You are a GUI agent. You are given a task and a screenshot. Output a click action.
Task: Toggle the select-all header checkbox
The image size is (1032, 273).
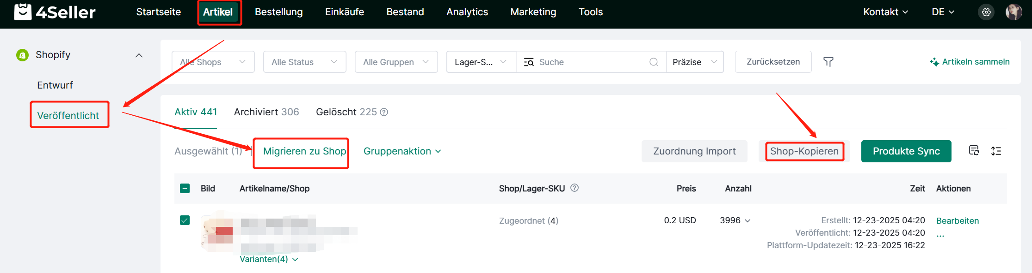point(185,189)
